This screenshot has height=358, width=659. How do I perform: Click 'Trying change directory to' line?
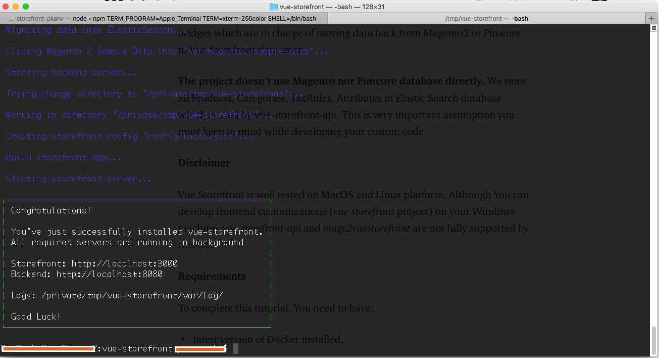point(155,94)
